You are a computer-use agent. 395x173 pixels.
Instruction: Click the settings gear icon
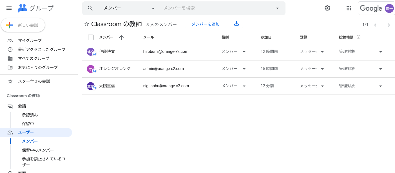pos(327,8)
